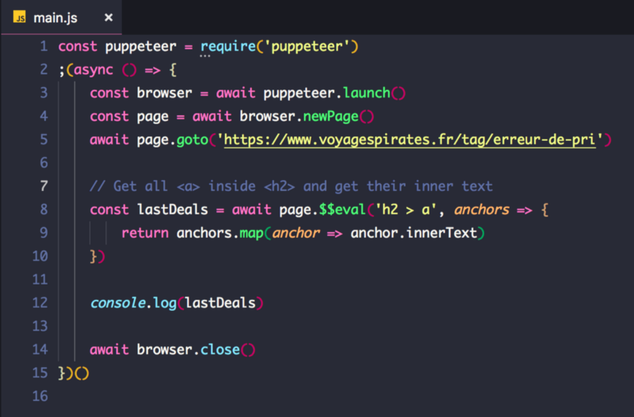Click 'console' on line 12
This screenshot has width=634, height=417.
pos(117,303)
